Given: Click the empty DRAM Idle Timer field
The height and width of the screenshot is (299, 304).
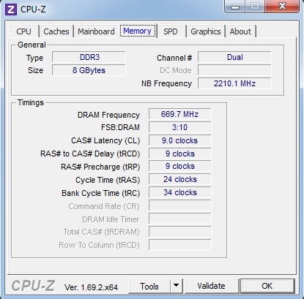Looking at the screenshot, I should coord(179,219).
